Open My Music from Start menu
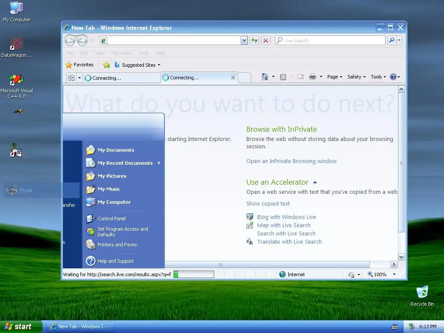This screenshot has width=444, height=333. click(103, 189)
